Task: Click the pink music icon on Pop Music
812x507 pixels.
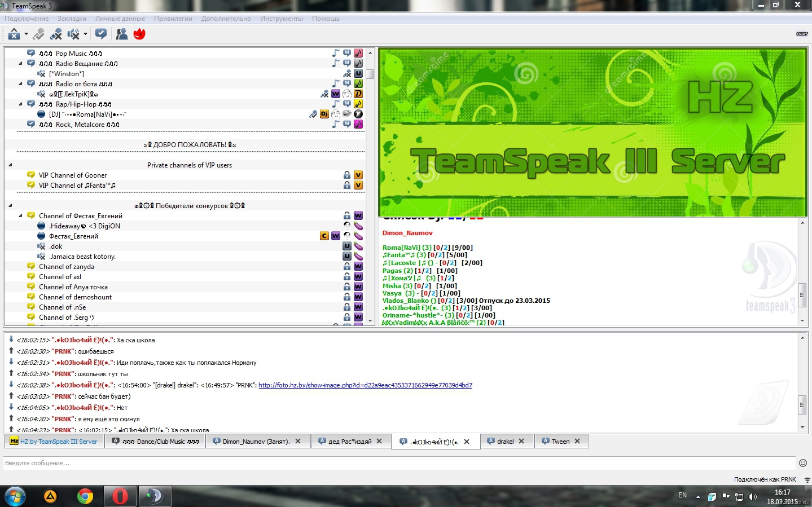Action: (x=358, y=54)
